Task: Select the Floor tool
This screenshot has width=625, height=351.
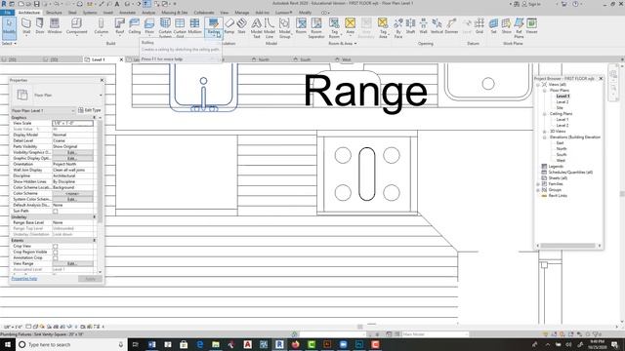Action: [x=149, y=26]
